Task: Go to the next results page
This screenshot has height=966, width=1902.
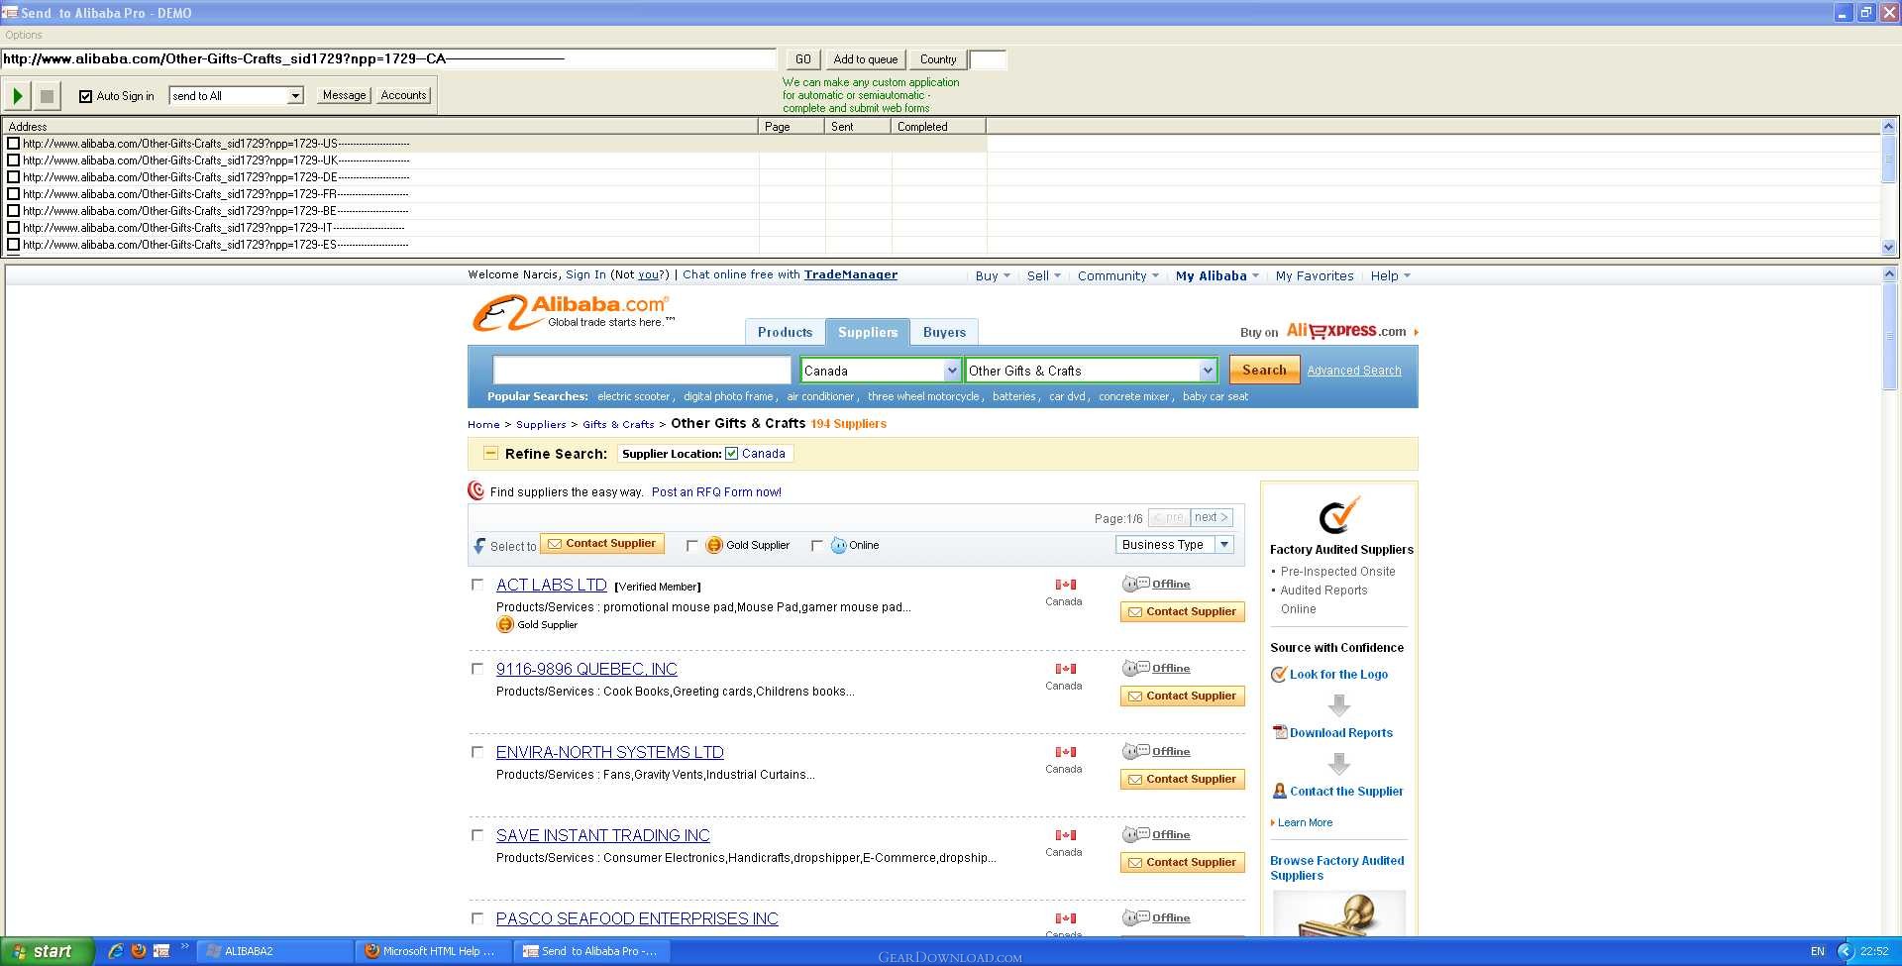Action: 1211,517
